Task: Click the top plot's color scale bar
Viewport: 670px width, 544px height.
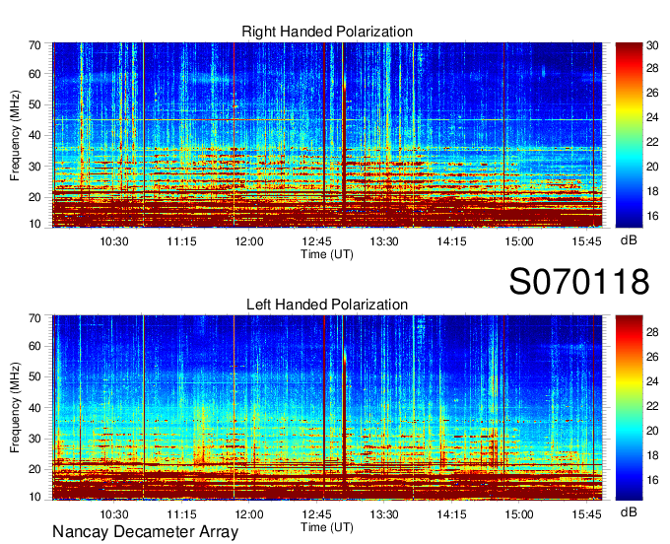Action: 629,135
